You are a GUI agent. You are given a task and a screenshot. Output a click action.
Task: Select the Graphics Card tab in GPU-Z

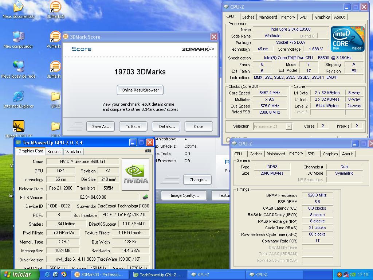point(31,151)
